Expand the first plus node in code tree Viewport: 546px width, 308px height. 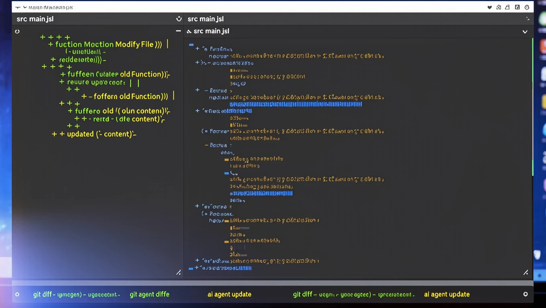pyautogui.click(x=198, y=49)
